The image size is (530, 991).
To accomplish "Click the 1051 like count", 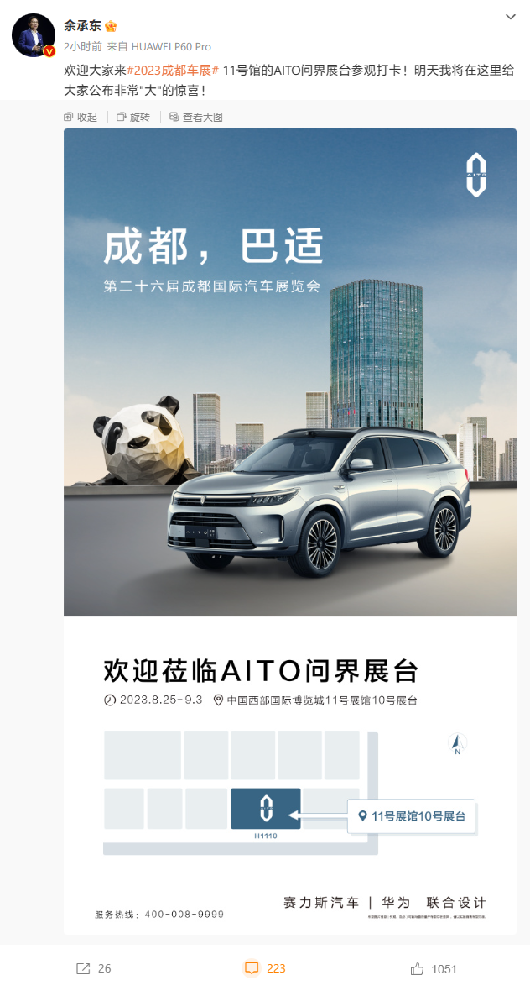I will (x=444, y=968).
